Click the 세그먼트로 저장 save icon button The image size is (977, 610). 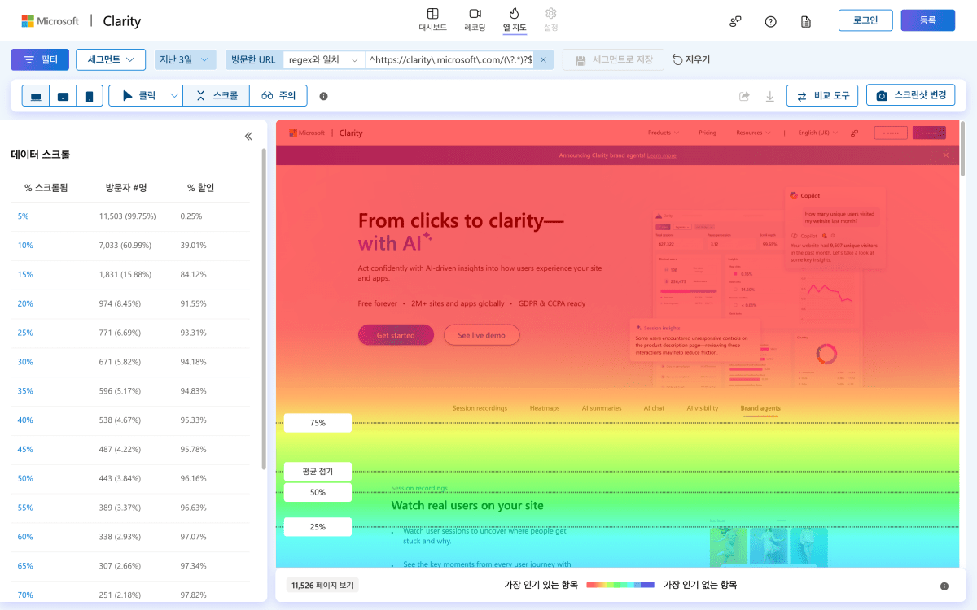point(614,59)
